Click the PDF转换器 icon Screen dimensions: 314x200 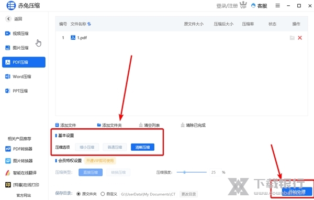pyautogui.click(x=8, y=149)
